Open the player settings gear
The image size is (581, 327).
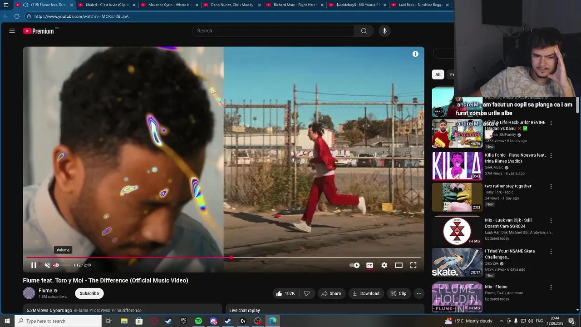pyautogui.click(x=384, y=265)
